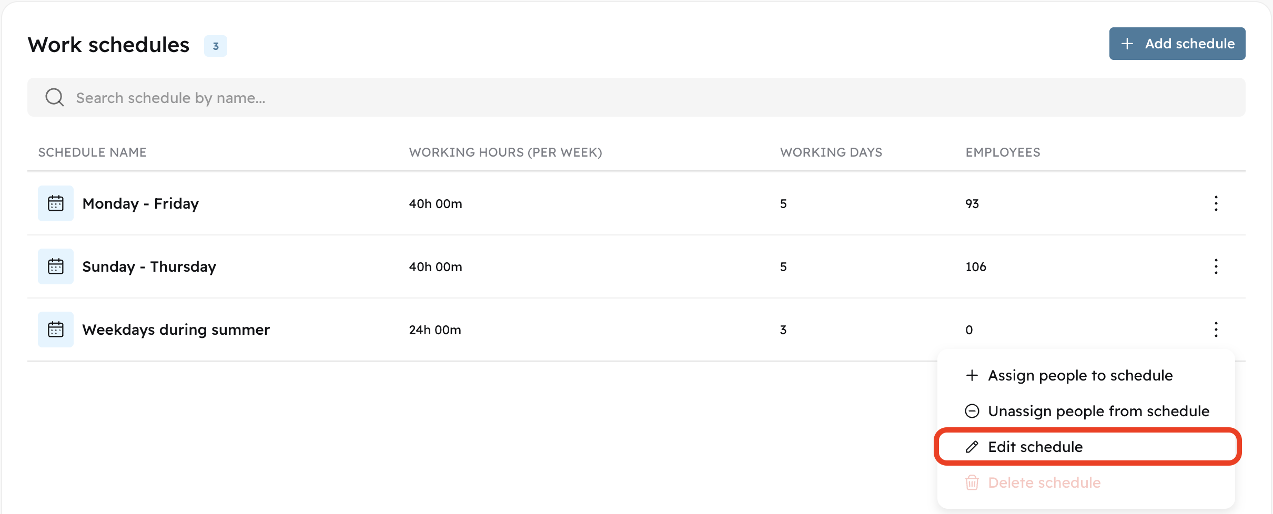
Task: Click the minus-circle icon for Unassign people
Action: [972, 411]
